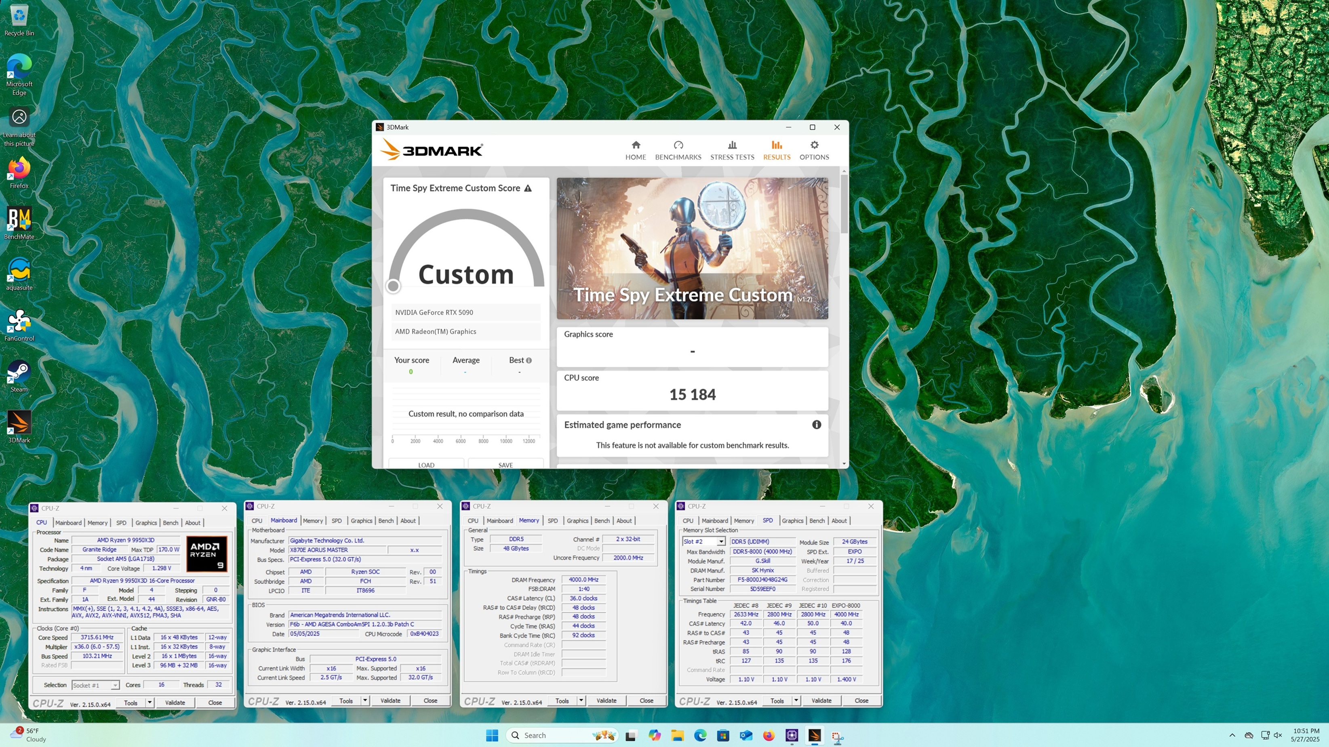Click the taskbar Search box
1329x747 pixels.
[x=561, y=735]
